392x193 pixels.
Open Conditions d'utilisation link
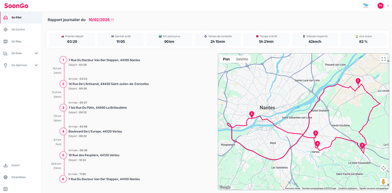click(x=348, y=189)
